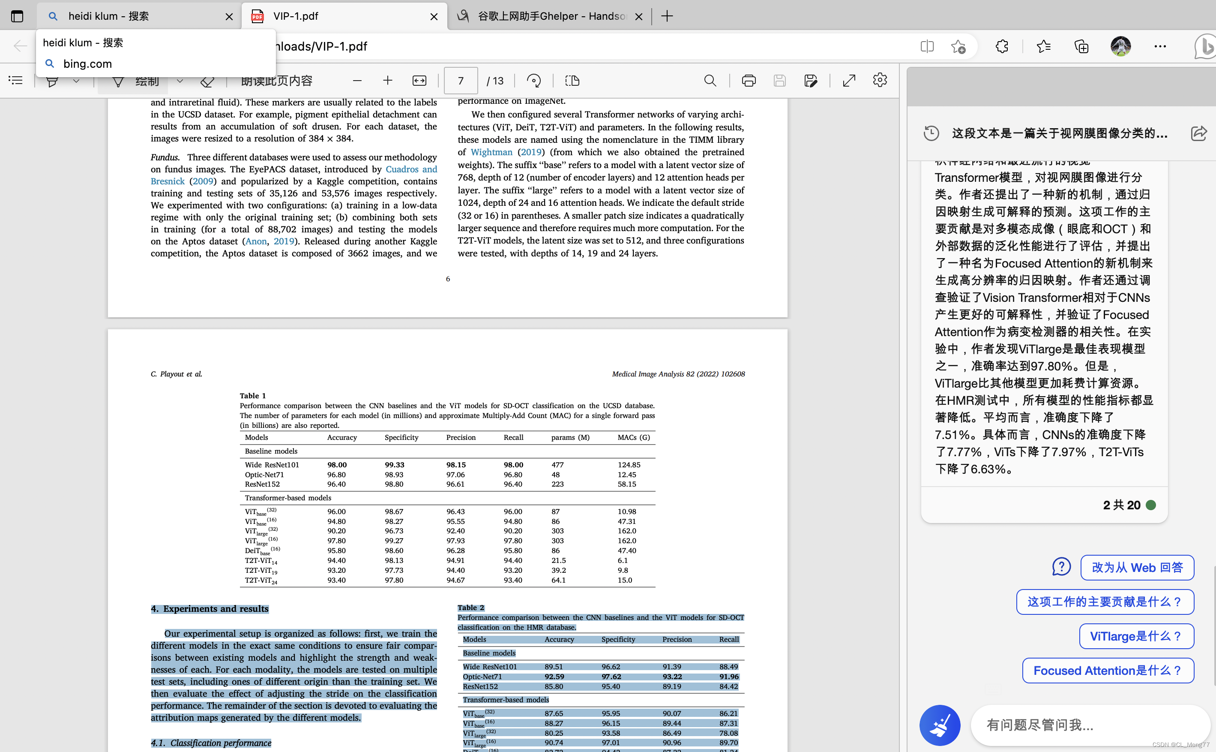Screen dimensions: 1216x752
Task: Open the Cuadros and Bresnick reference link
Action: [x=411, y=169]
